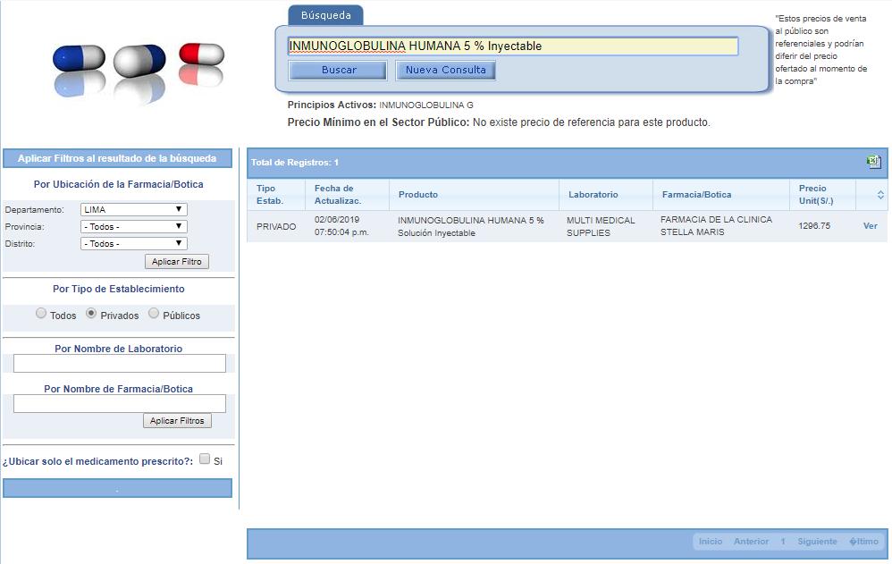
Task: Switch to the Búsqueda tab
Action: pos(325,15)
